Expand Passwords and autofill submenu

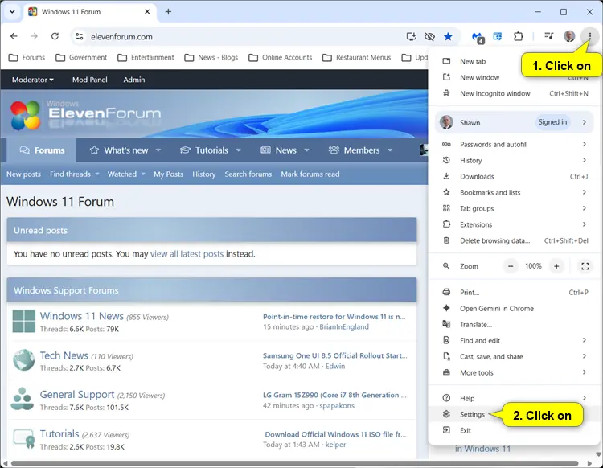coord(515,144)
